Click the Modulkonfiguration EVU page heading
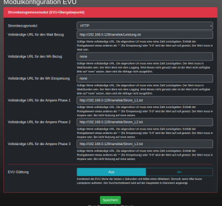Image resolution: width=222 pixels, height=206 pixels. (x=40, y=2)
